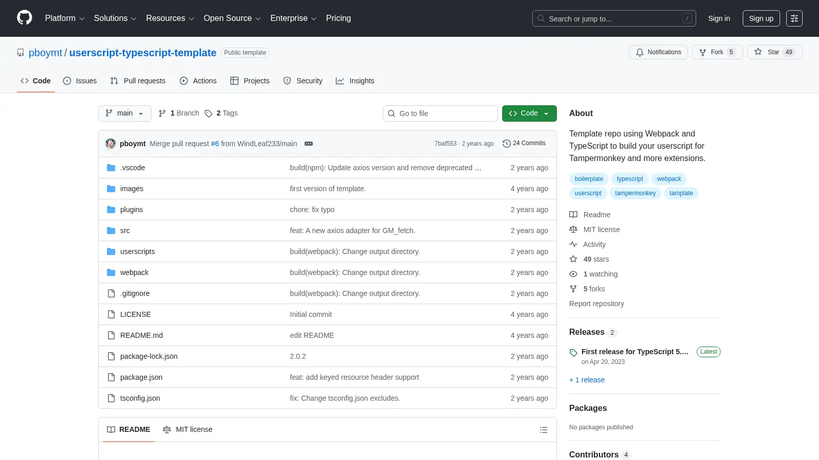
Task: Open the LICENSE file
Action: pyautogui.click(x=135, y=314)
